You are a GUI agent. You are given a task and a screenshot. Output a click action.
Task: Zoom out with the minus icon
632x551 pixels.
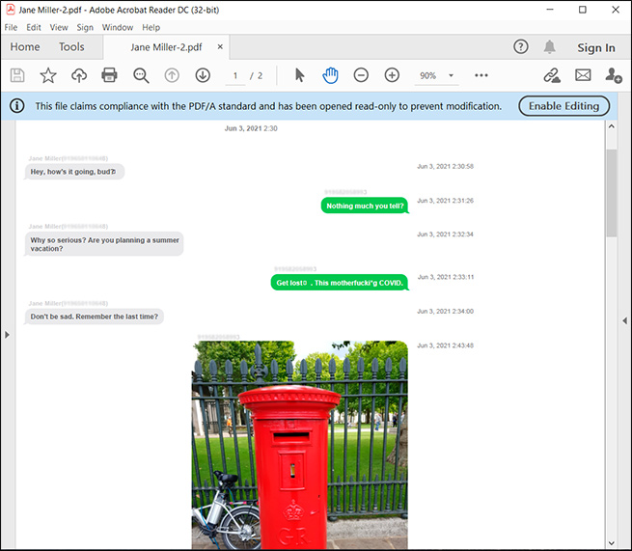361,75
